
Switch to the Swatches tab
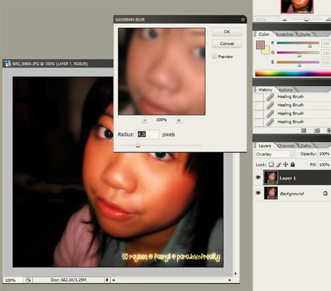tap(285, 34)
